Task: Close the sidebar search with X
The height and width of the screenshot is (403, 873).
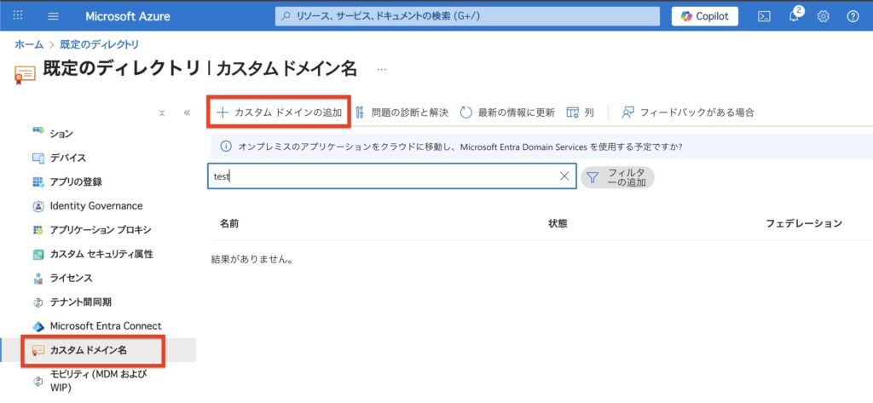Action: point(161,112)
